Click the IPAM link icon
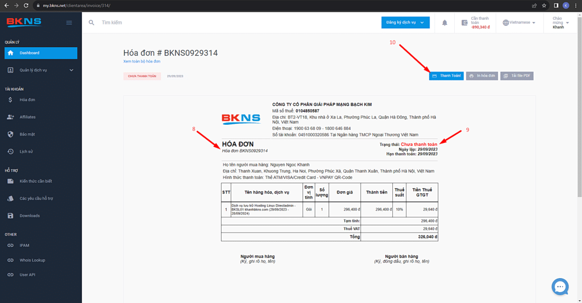 click(10, 245)
